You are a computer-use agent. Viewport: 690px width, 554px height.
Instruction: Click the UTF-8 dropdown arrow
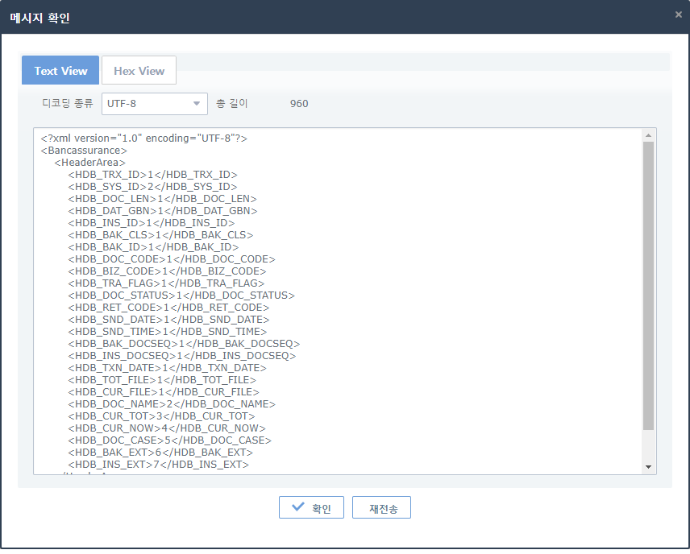[x=196, y=104]
